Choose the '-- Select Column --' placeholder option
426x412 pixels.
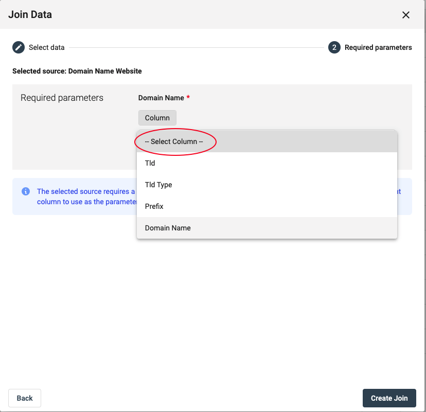click(x=267, y=141)
